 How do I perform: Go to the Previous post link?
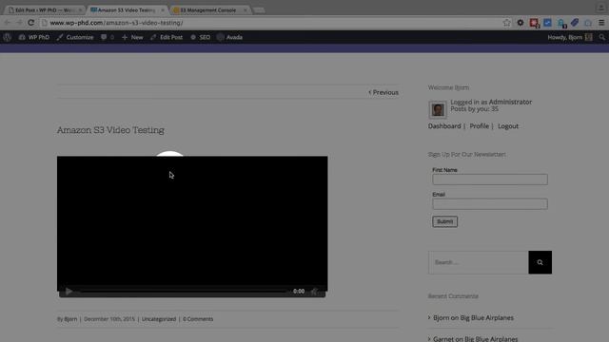(x=383, y=92)
